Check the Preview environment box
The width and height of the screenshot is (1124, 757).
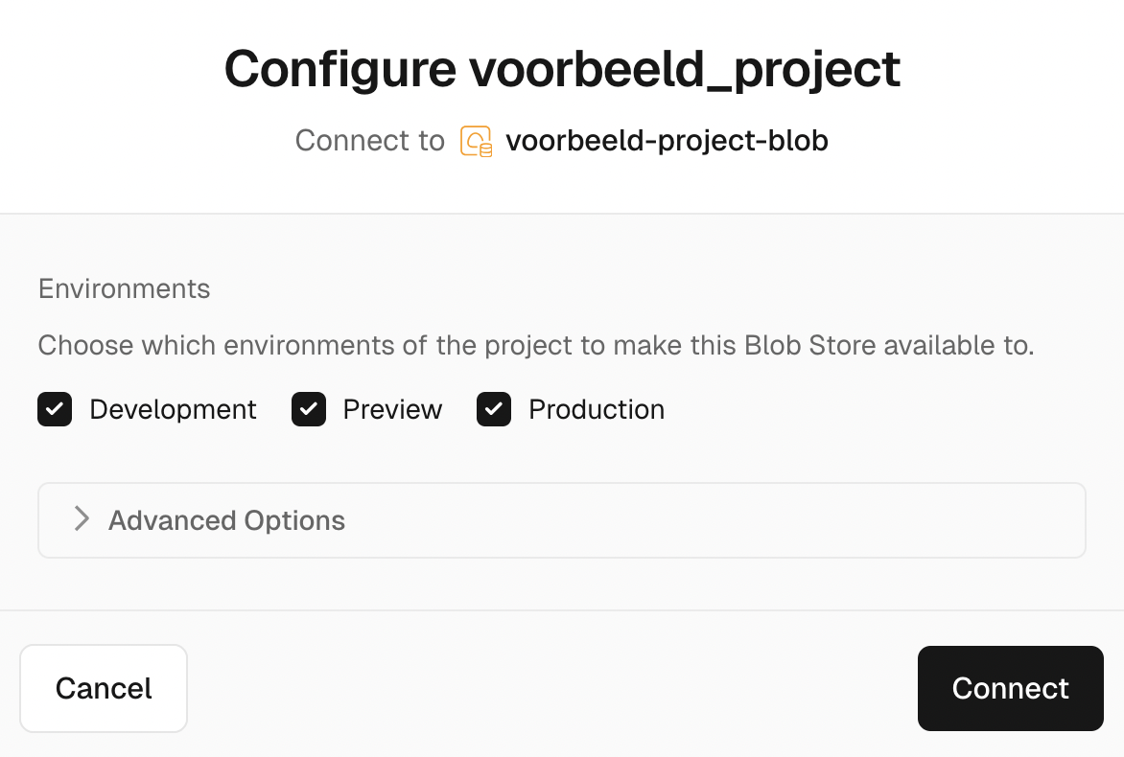(308, 409)
